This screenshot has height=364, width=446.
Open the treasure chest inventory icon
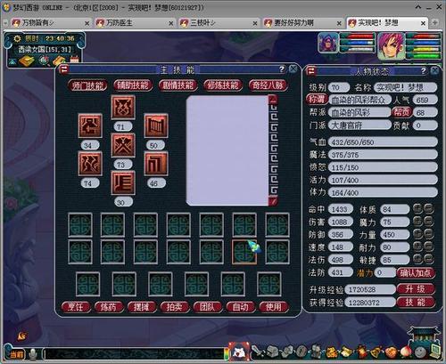pyautogui.click(x=272, y=352)
